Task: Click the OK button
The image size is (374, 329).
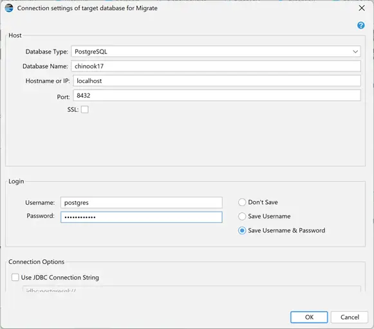Action: point(309,317)
